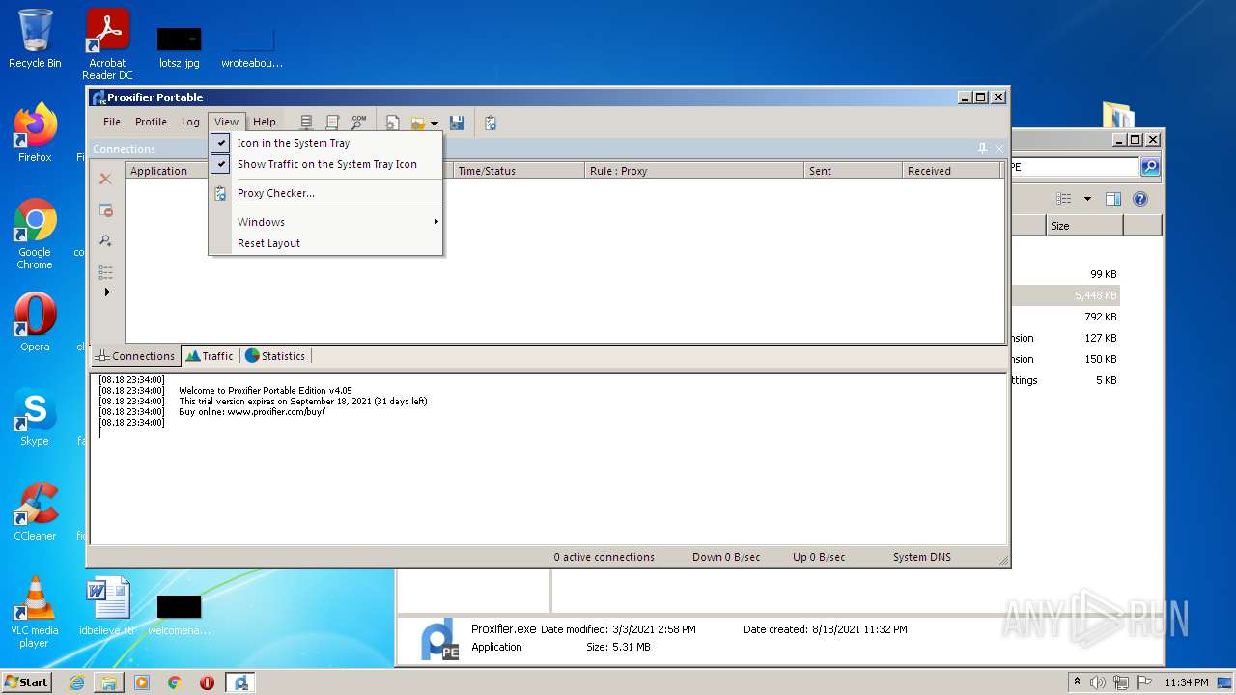Click the Proxy Checker toolbar icon
The width and height of the screenshot is (1236, 695).
pyautogui.click(x=491, y=123)
